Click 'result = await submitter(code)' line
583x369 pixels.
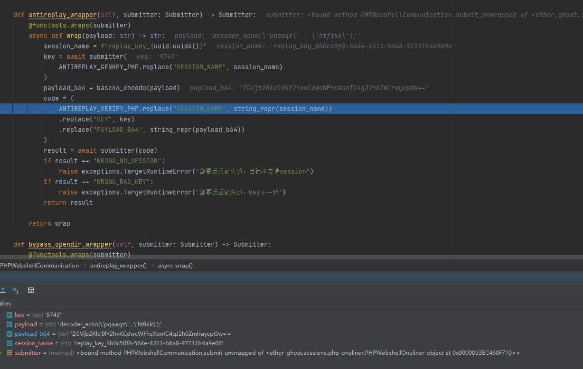pyautogui.click(x=100, y=150)
